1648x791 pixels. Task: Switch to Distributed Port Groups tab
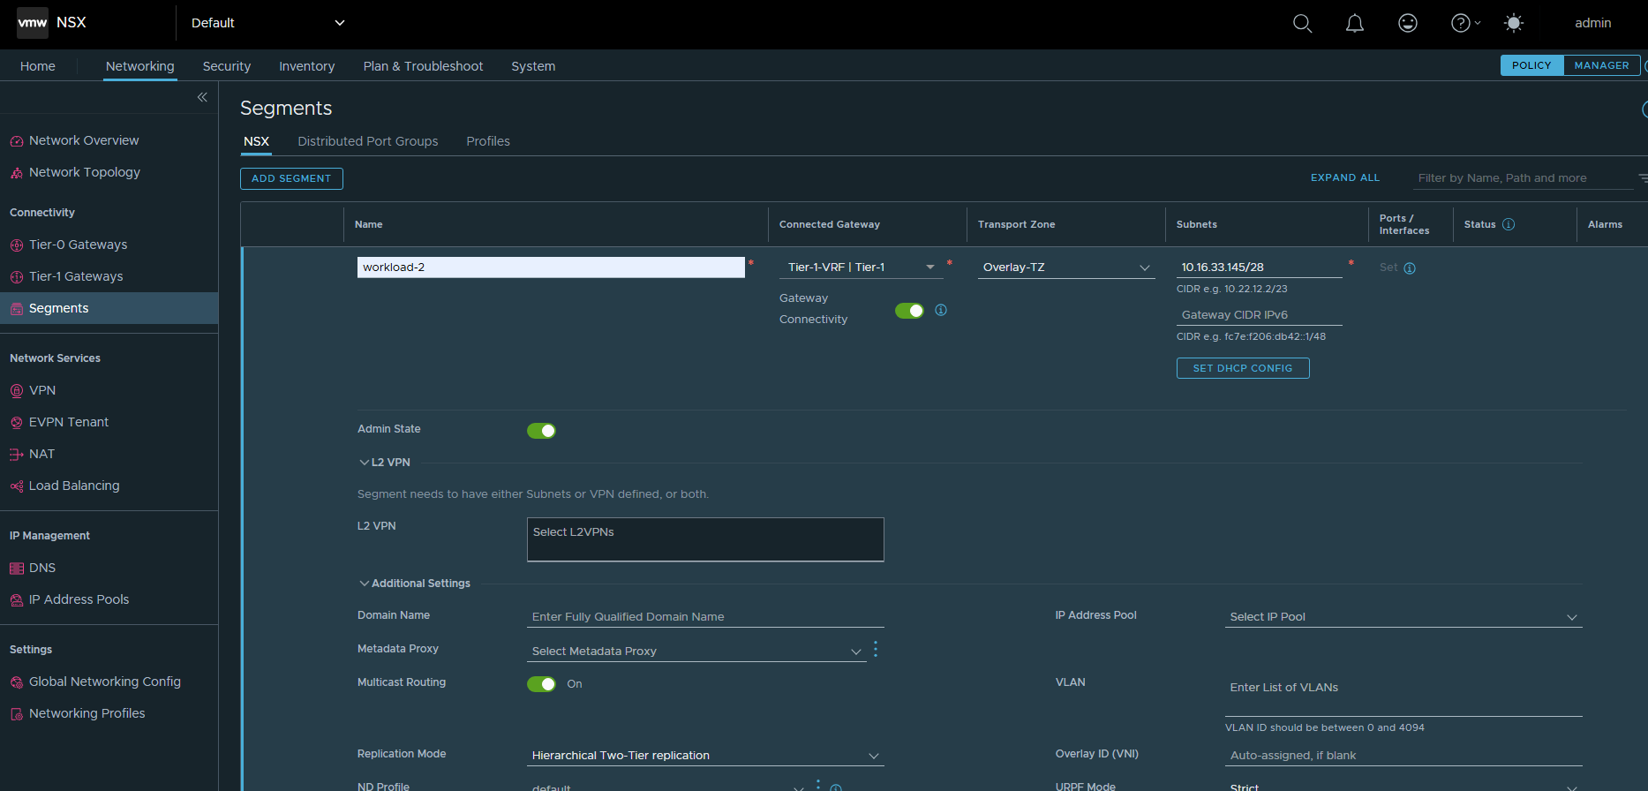click(x=368, y=141)
